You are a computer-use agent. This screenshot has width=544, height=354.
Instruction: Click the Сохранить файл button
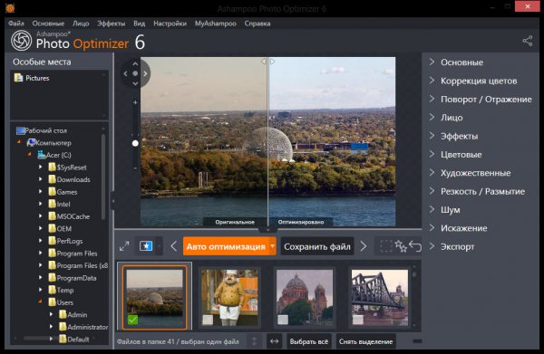pos(317,246)
